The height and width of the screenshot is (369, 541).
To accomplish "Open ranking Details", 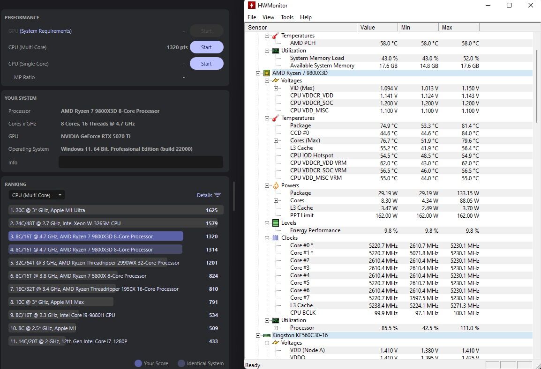I will [204, 195].
